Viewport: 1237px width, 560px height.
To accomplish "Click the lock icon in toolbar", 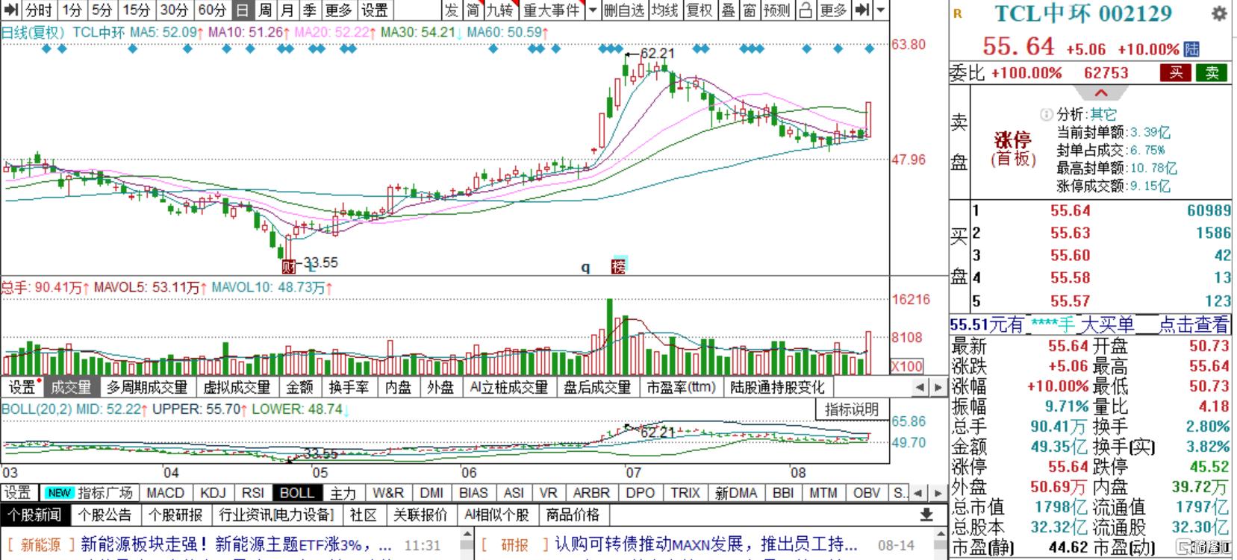I will tap(806, 10).
